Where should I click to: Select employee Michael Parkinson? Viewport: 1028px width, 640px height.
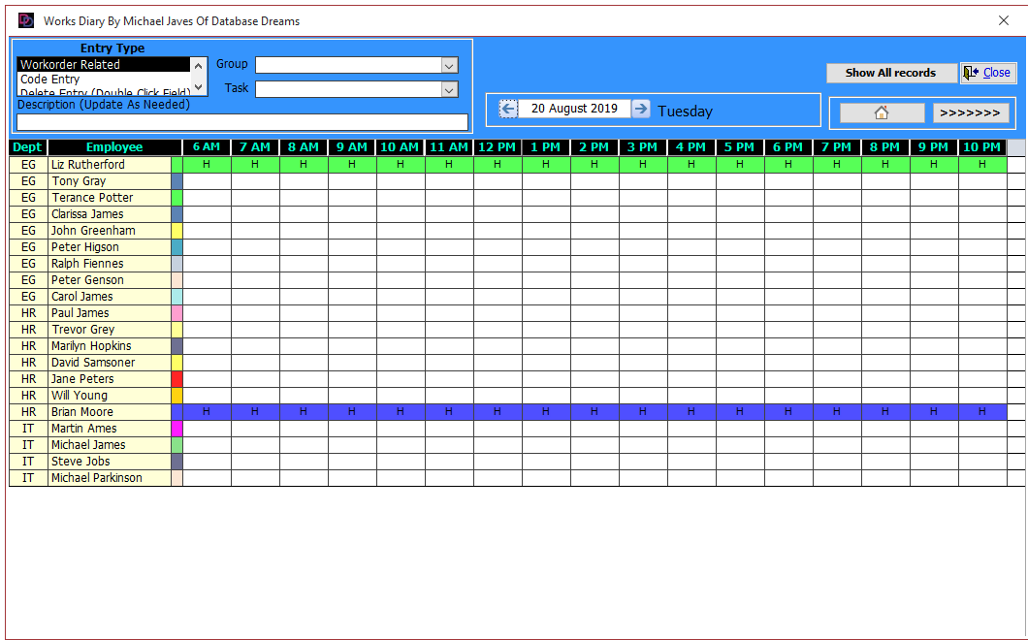110,478
